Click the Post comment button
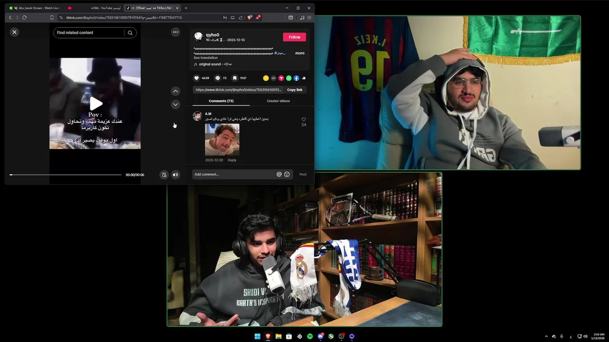 click(303, 174)
